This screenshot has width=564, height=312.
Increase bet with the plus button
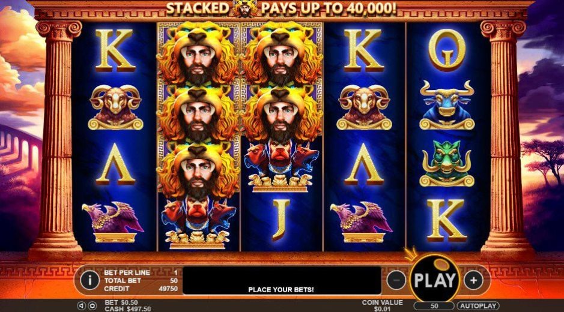pos(473,280)
